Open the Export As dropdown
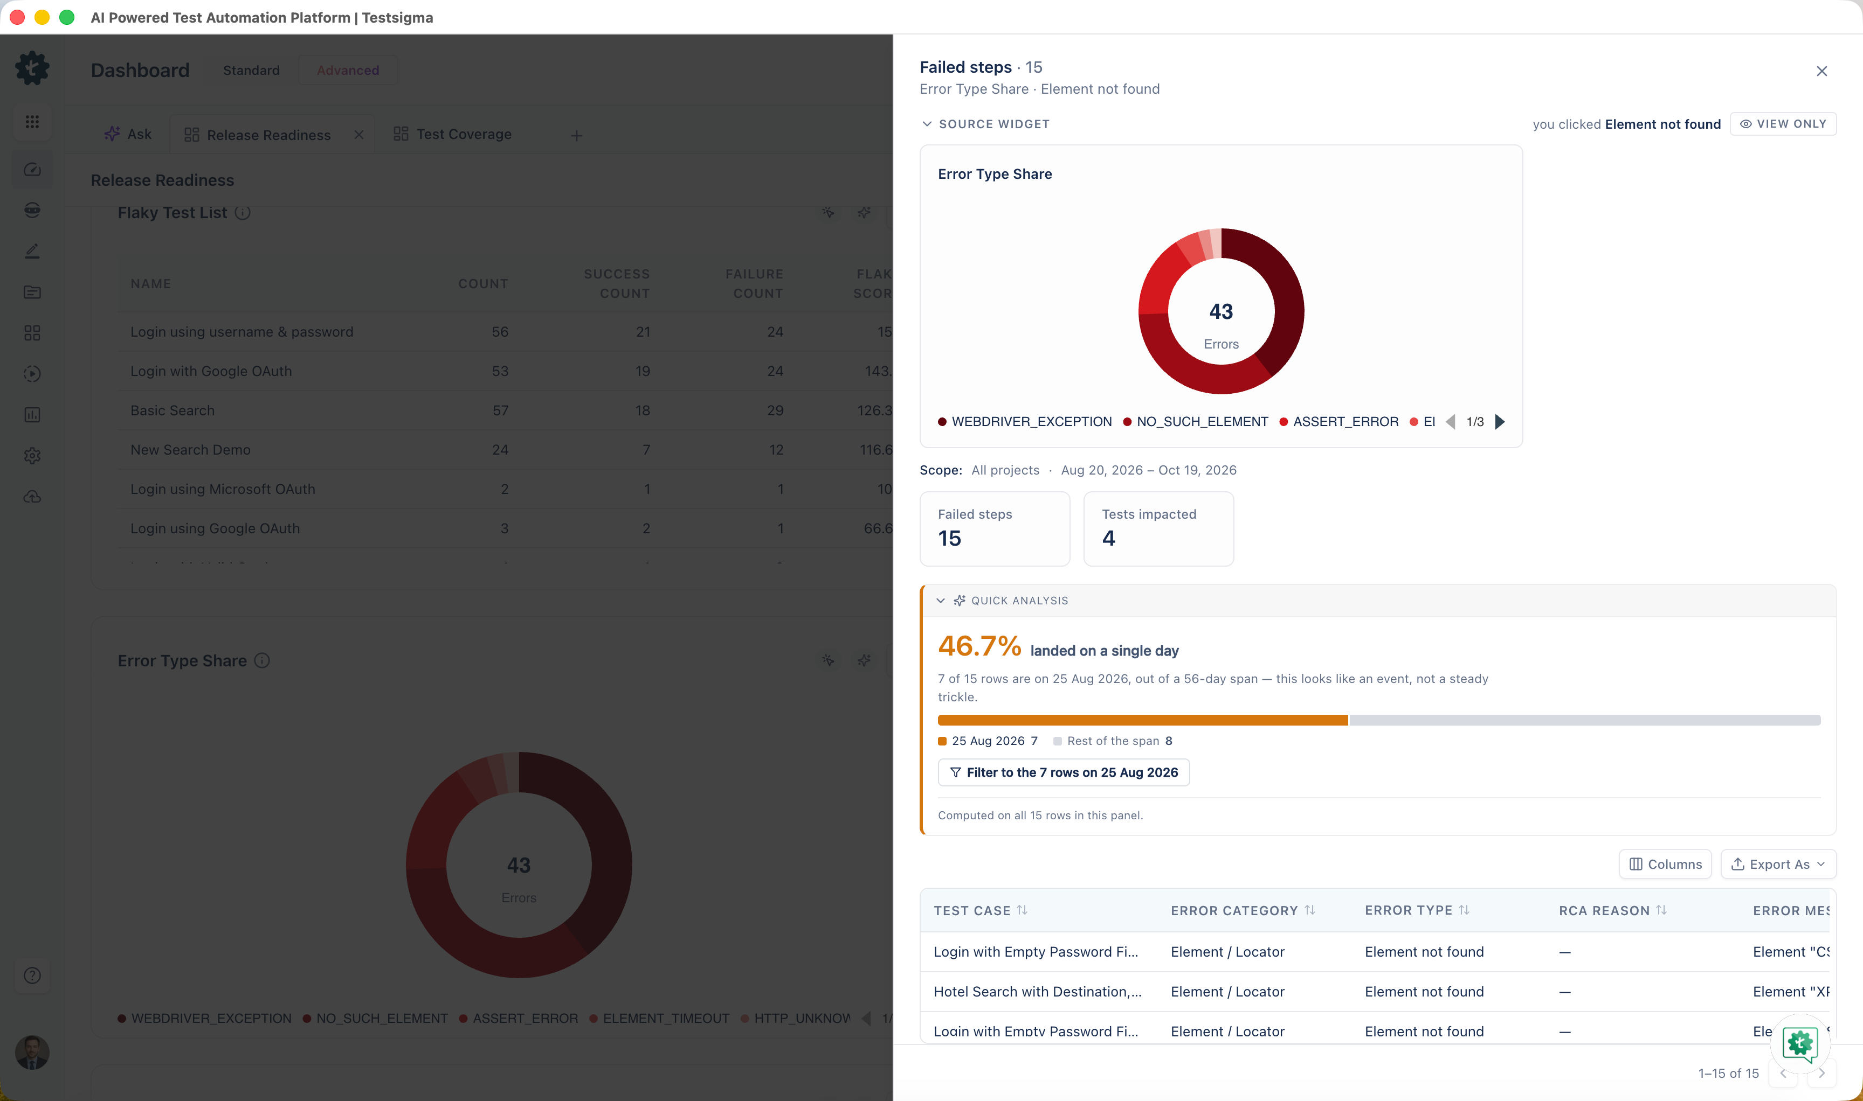This screenshot has width=1863, height=1101. pyautogui.click(x=1778, y=865)
